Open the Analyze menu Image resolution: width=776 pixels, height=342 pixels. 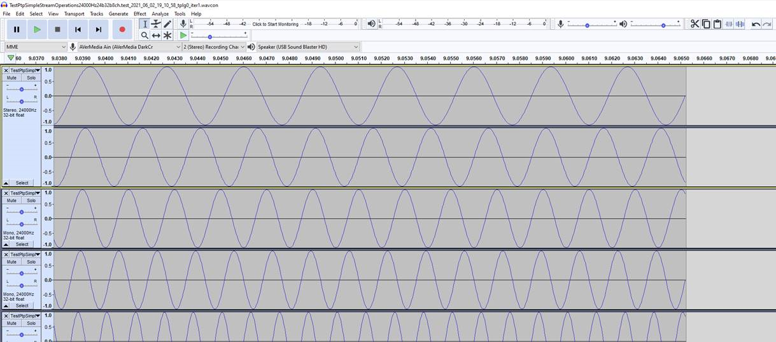[160, 13]
